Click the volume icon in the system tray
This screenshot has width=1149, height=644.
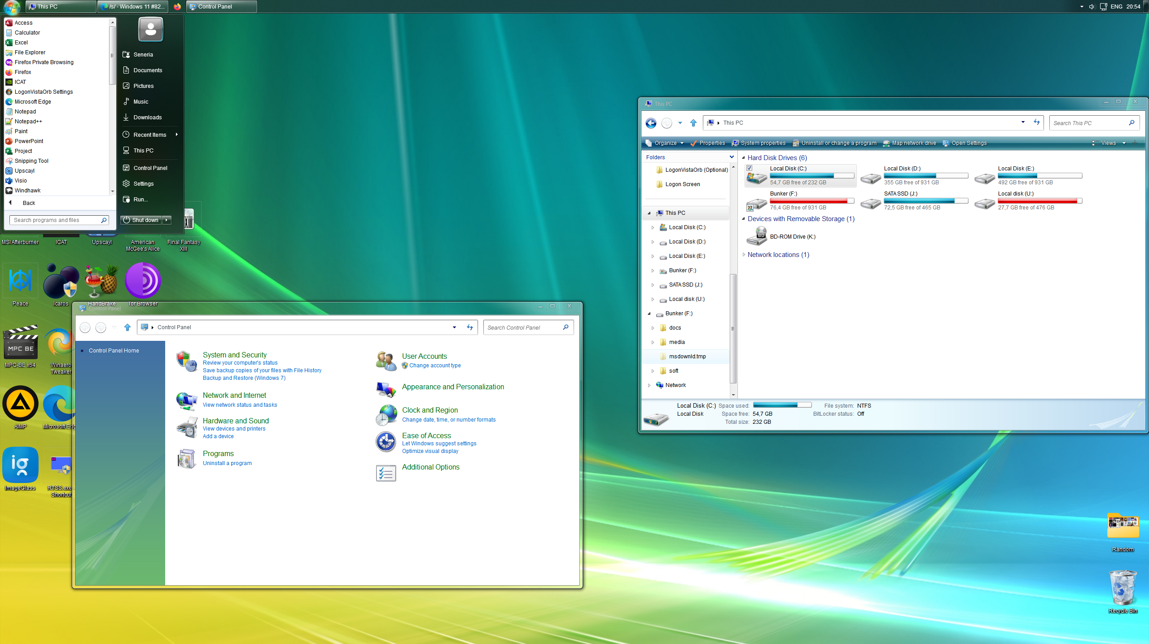pyautogui.click(x=1092, y=7)
